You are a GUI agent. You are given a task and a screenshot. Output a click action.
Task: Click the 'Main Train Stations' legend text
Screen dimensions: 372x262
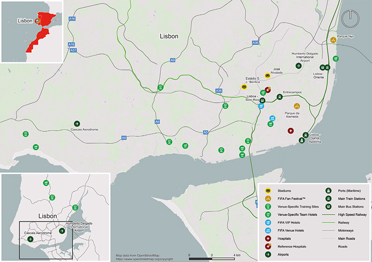click(x=352, y=199)
